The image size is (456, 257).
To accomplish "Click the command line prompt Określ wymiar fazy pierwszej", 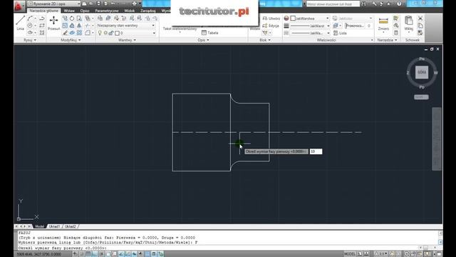I will pyautogui.click(x=62, y=248).
